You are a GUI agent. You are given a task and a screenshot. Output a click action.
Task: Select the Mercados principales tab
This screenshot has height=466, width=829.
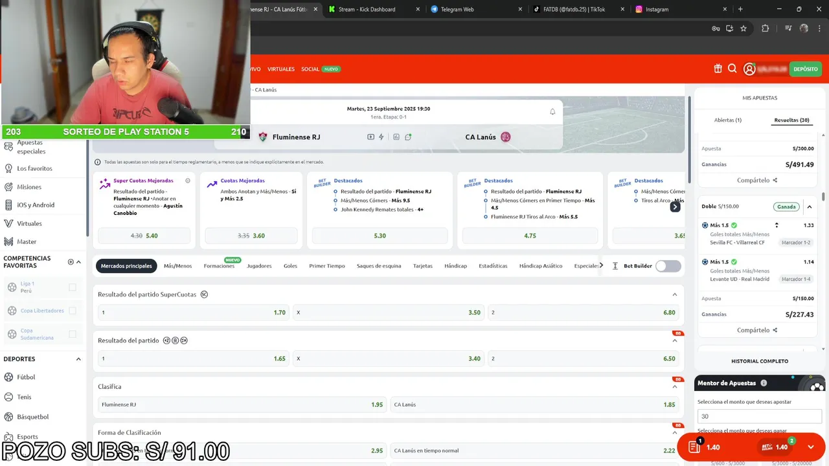coord(126,266)
